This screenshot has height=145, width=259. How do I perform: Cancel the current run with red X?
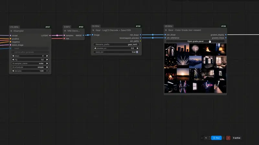pyautogui.click(x=228, y=138)
